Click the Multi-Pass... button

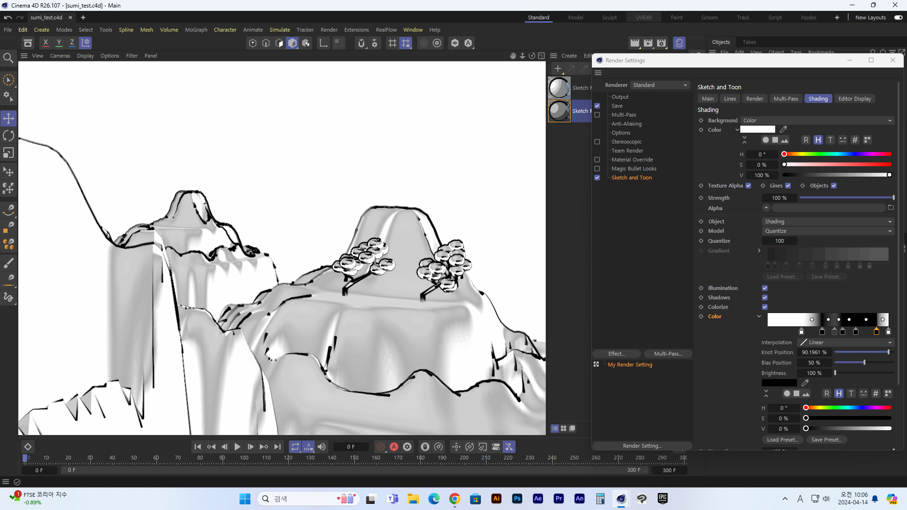click(x=668, y=354)
